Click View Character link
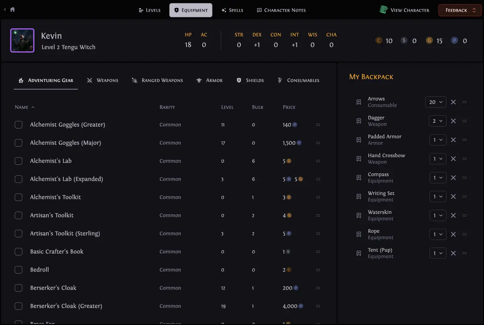484x325 pixels. click(405, 10)
